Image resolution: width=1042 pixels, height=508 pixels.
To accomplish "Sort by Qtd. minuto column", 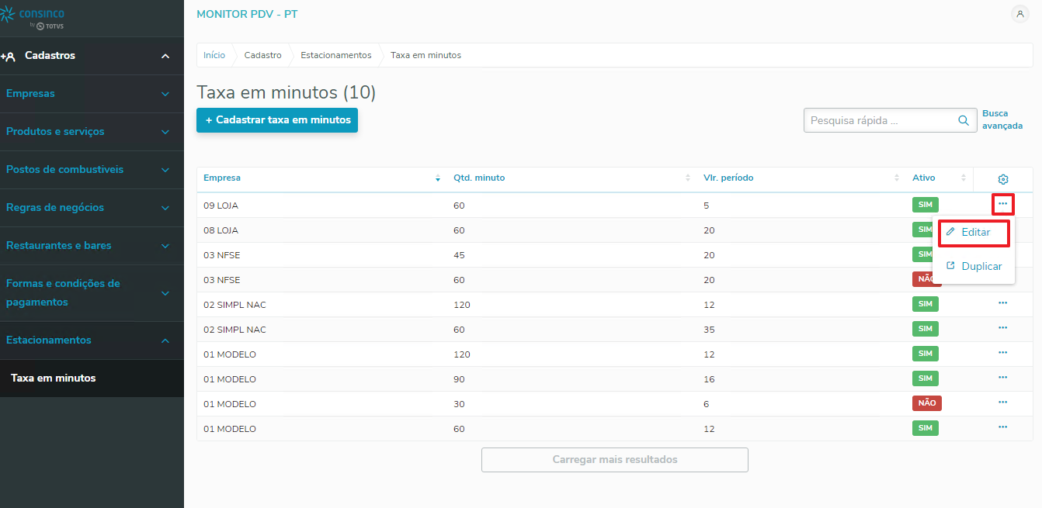I will [572, 178].
